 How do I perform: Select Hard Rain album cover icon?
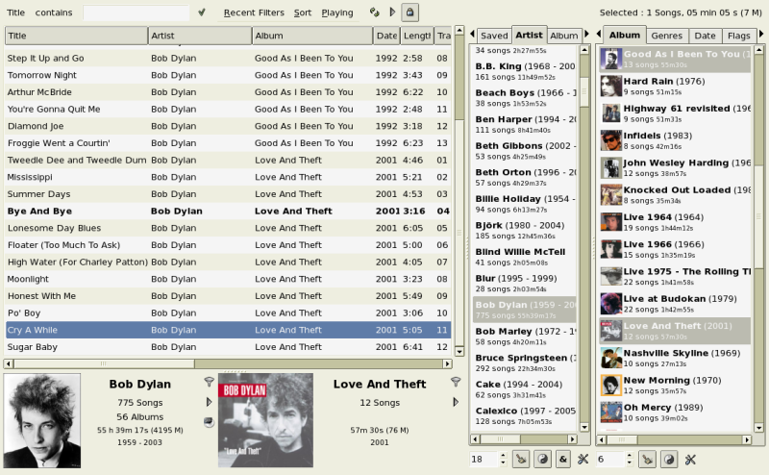611,87
